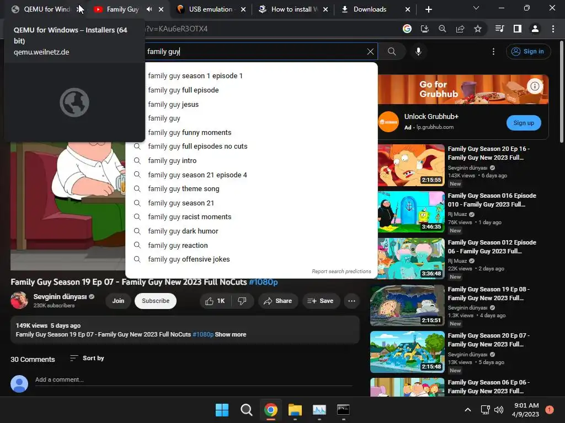The width and height of the screenshot is (565, 423).
Task: Open the Sort by comments dropdown
Action: click(87, 358)
